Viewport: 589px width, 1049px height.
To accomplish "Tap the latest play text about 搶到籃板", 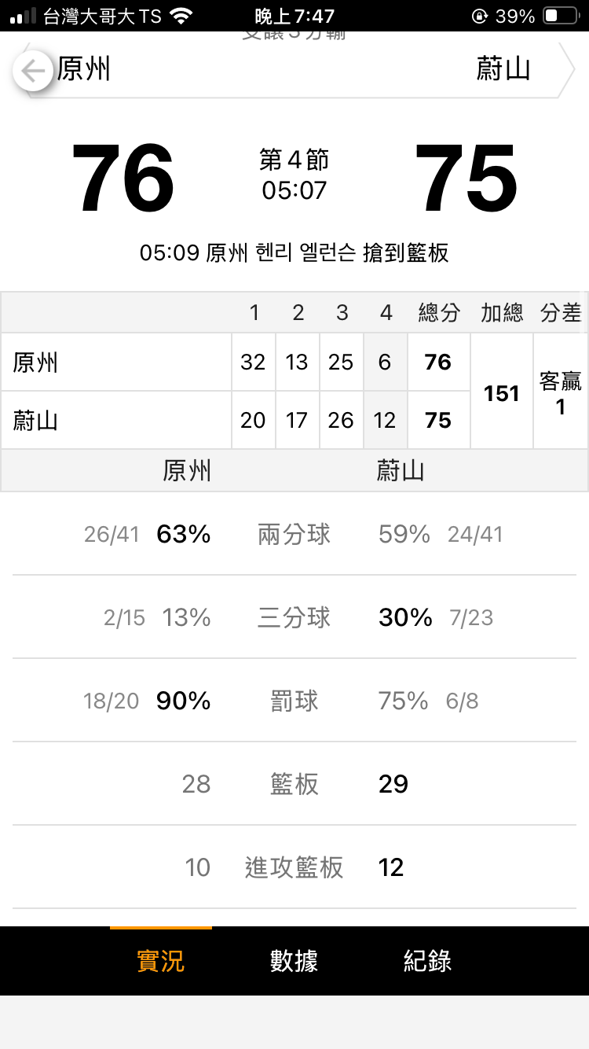I will pyautogui.click(x=294, y=253).
